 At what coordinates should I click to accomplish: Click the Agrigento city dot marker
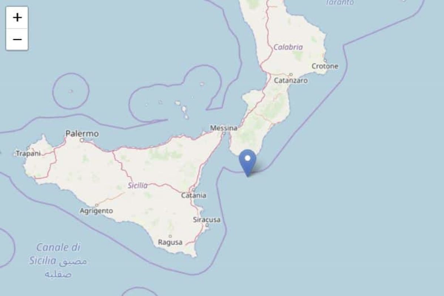(97, 205)
